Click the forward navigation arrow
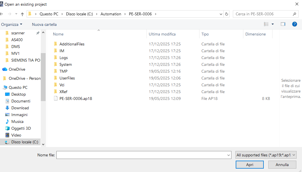This screenshot has width=302, height=172. [x=9, y=14]
